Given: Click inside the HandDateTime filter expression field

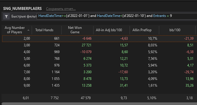Looking at the screenshot, I should coord(117,16).
